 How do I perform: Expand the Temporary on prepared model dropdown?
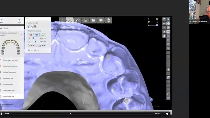click(21, 34)
